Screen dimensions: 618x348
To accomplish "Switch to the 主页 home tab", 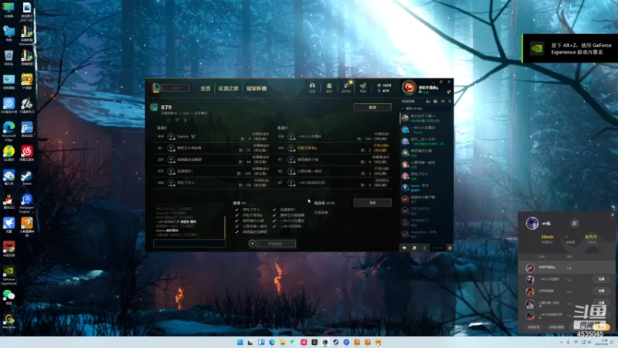I will [x=205, y=88].
